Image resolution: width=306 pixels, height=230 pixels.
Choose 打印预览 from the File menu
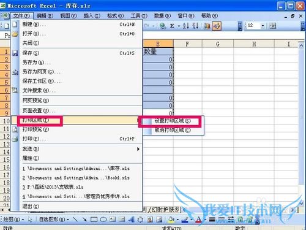pos(76,129)
